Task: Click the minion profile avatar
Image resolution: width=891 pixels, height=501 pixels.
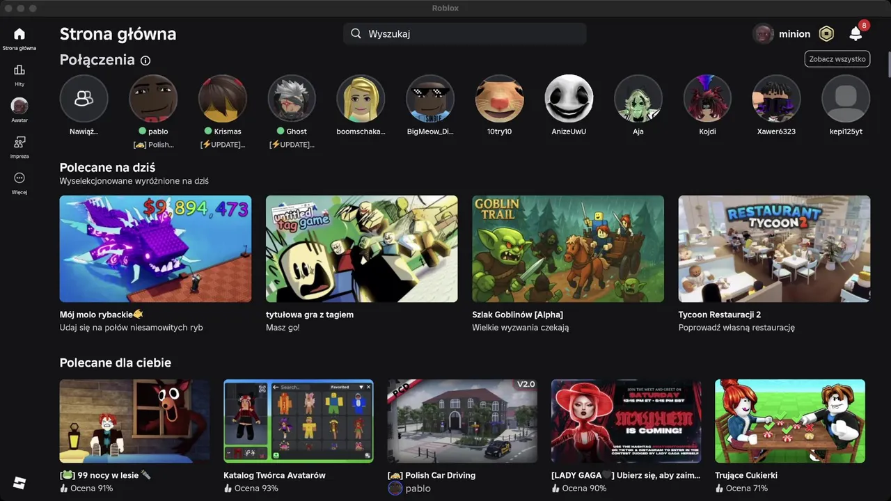Action: tap(764, 33)
